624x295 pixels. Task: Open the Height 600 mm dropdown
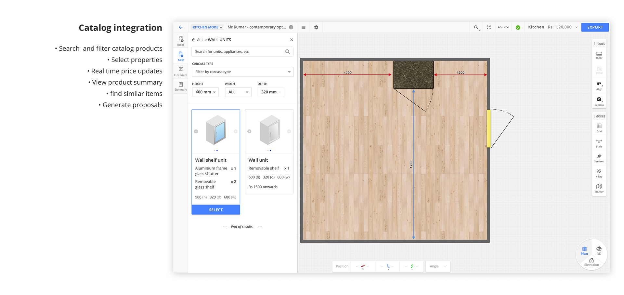[205, 92]
